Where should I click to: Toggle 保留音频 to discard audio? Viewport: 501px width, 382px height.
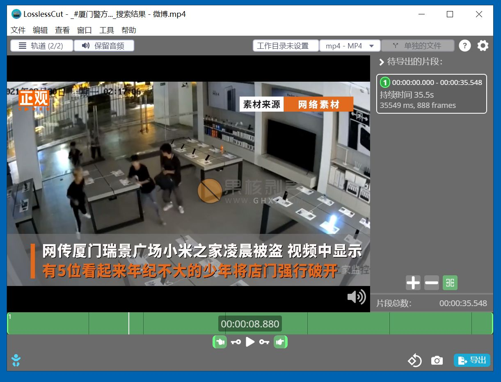tap(104, 46)
